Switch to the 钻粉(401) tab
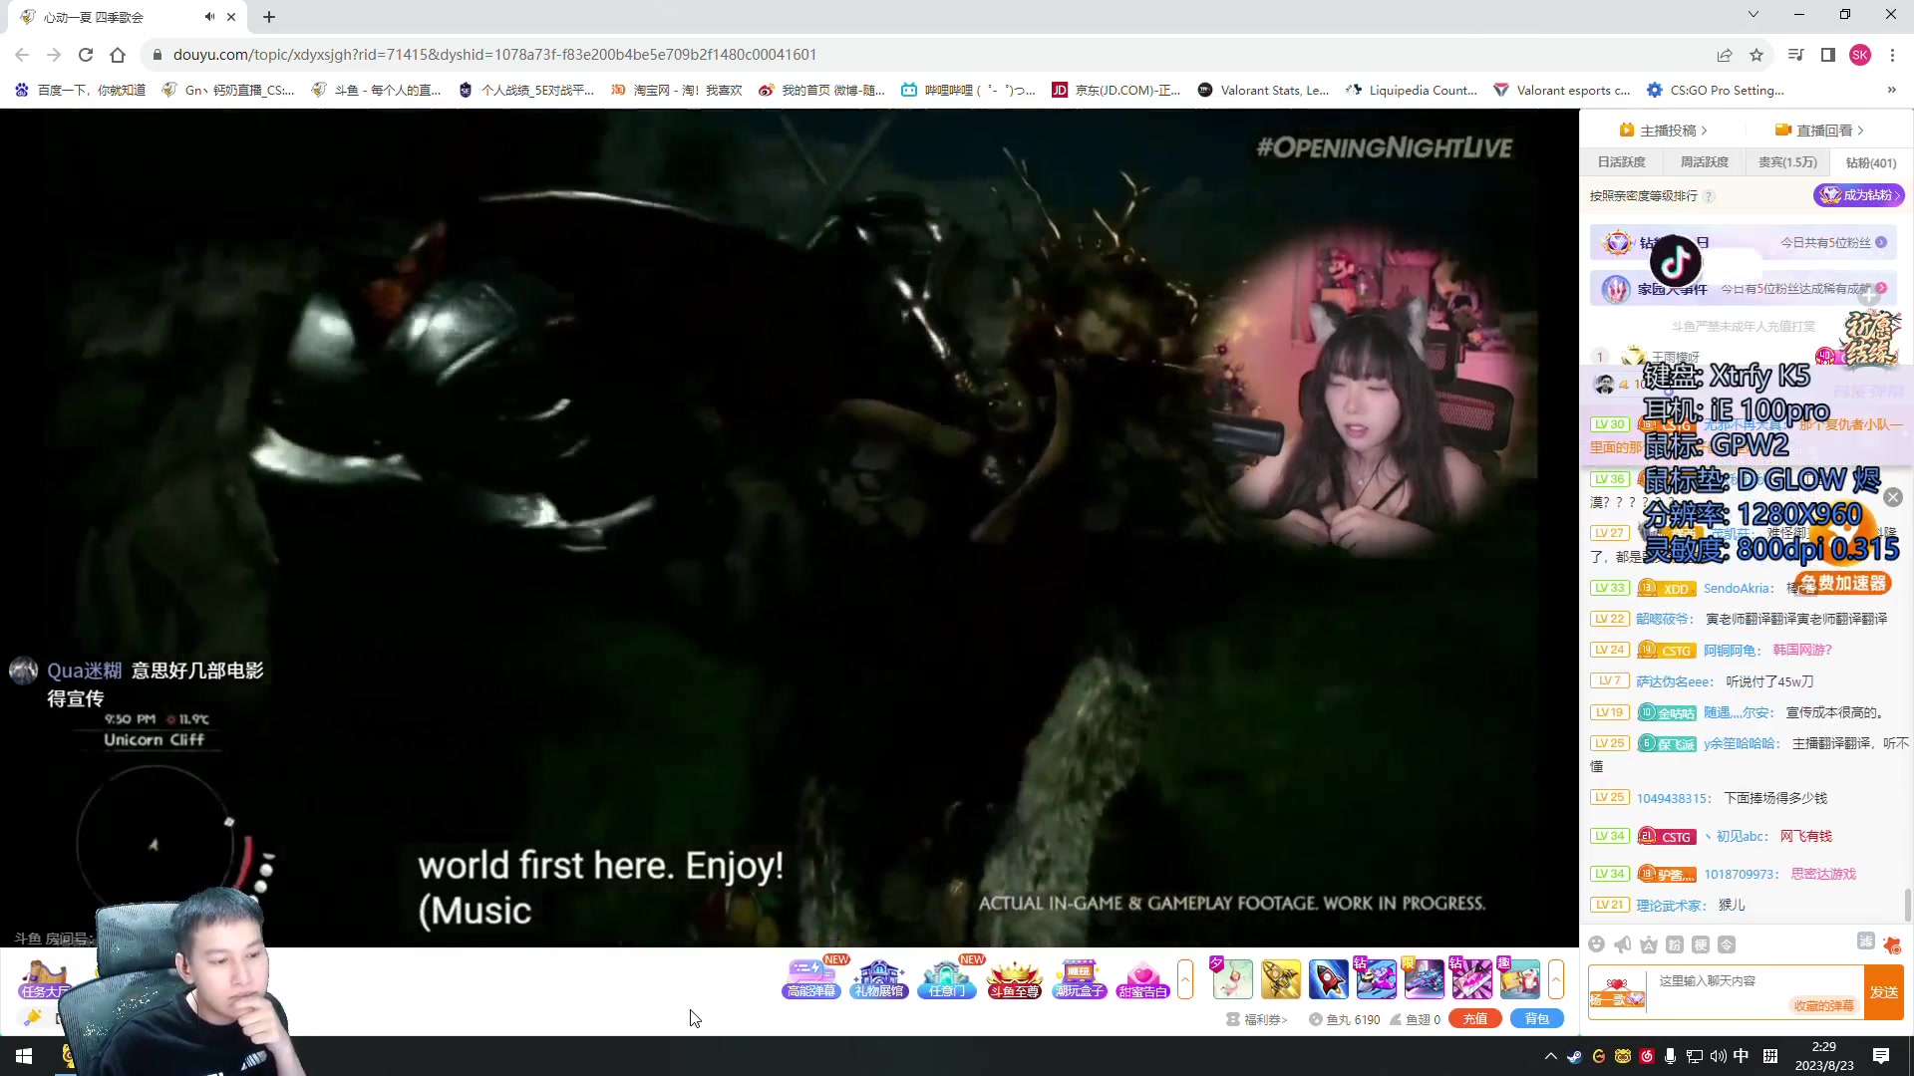1914x1076 pixels. point(1871,162)
